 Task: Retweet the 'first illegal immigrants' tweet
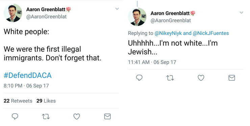[x=46, y=117]
